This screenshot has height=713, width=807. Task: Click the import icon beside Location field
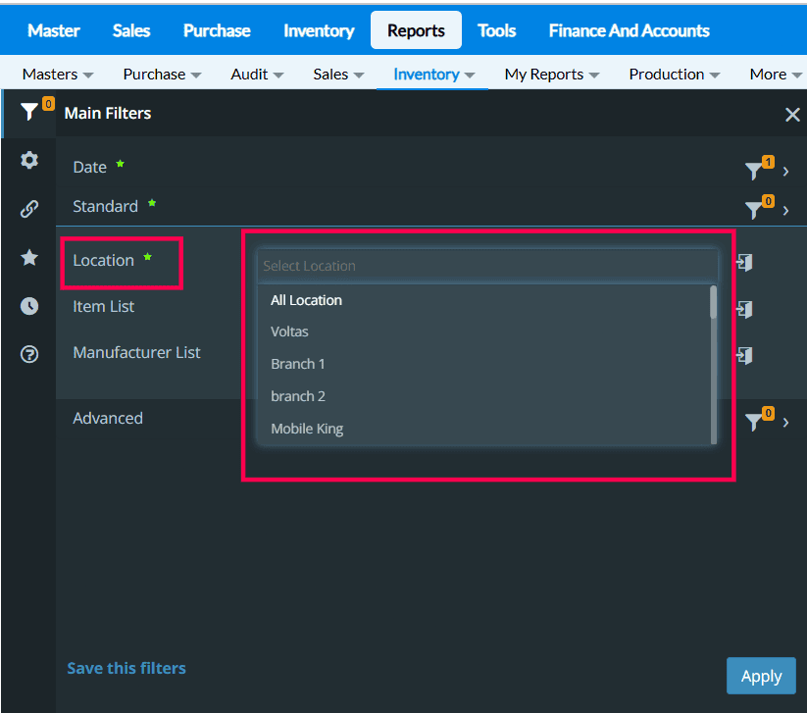coord(744,263)
